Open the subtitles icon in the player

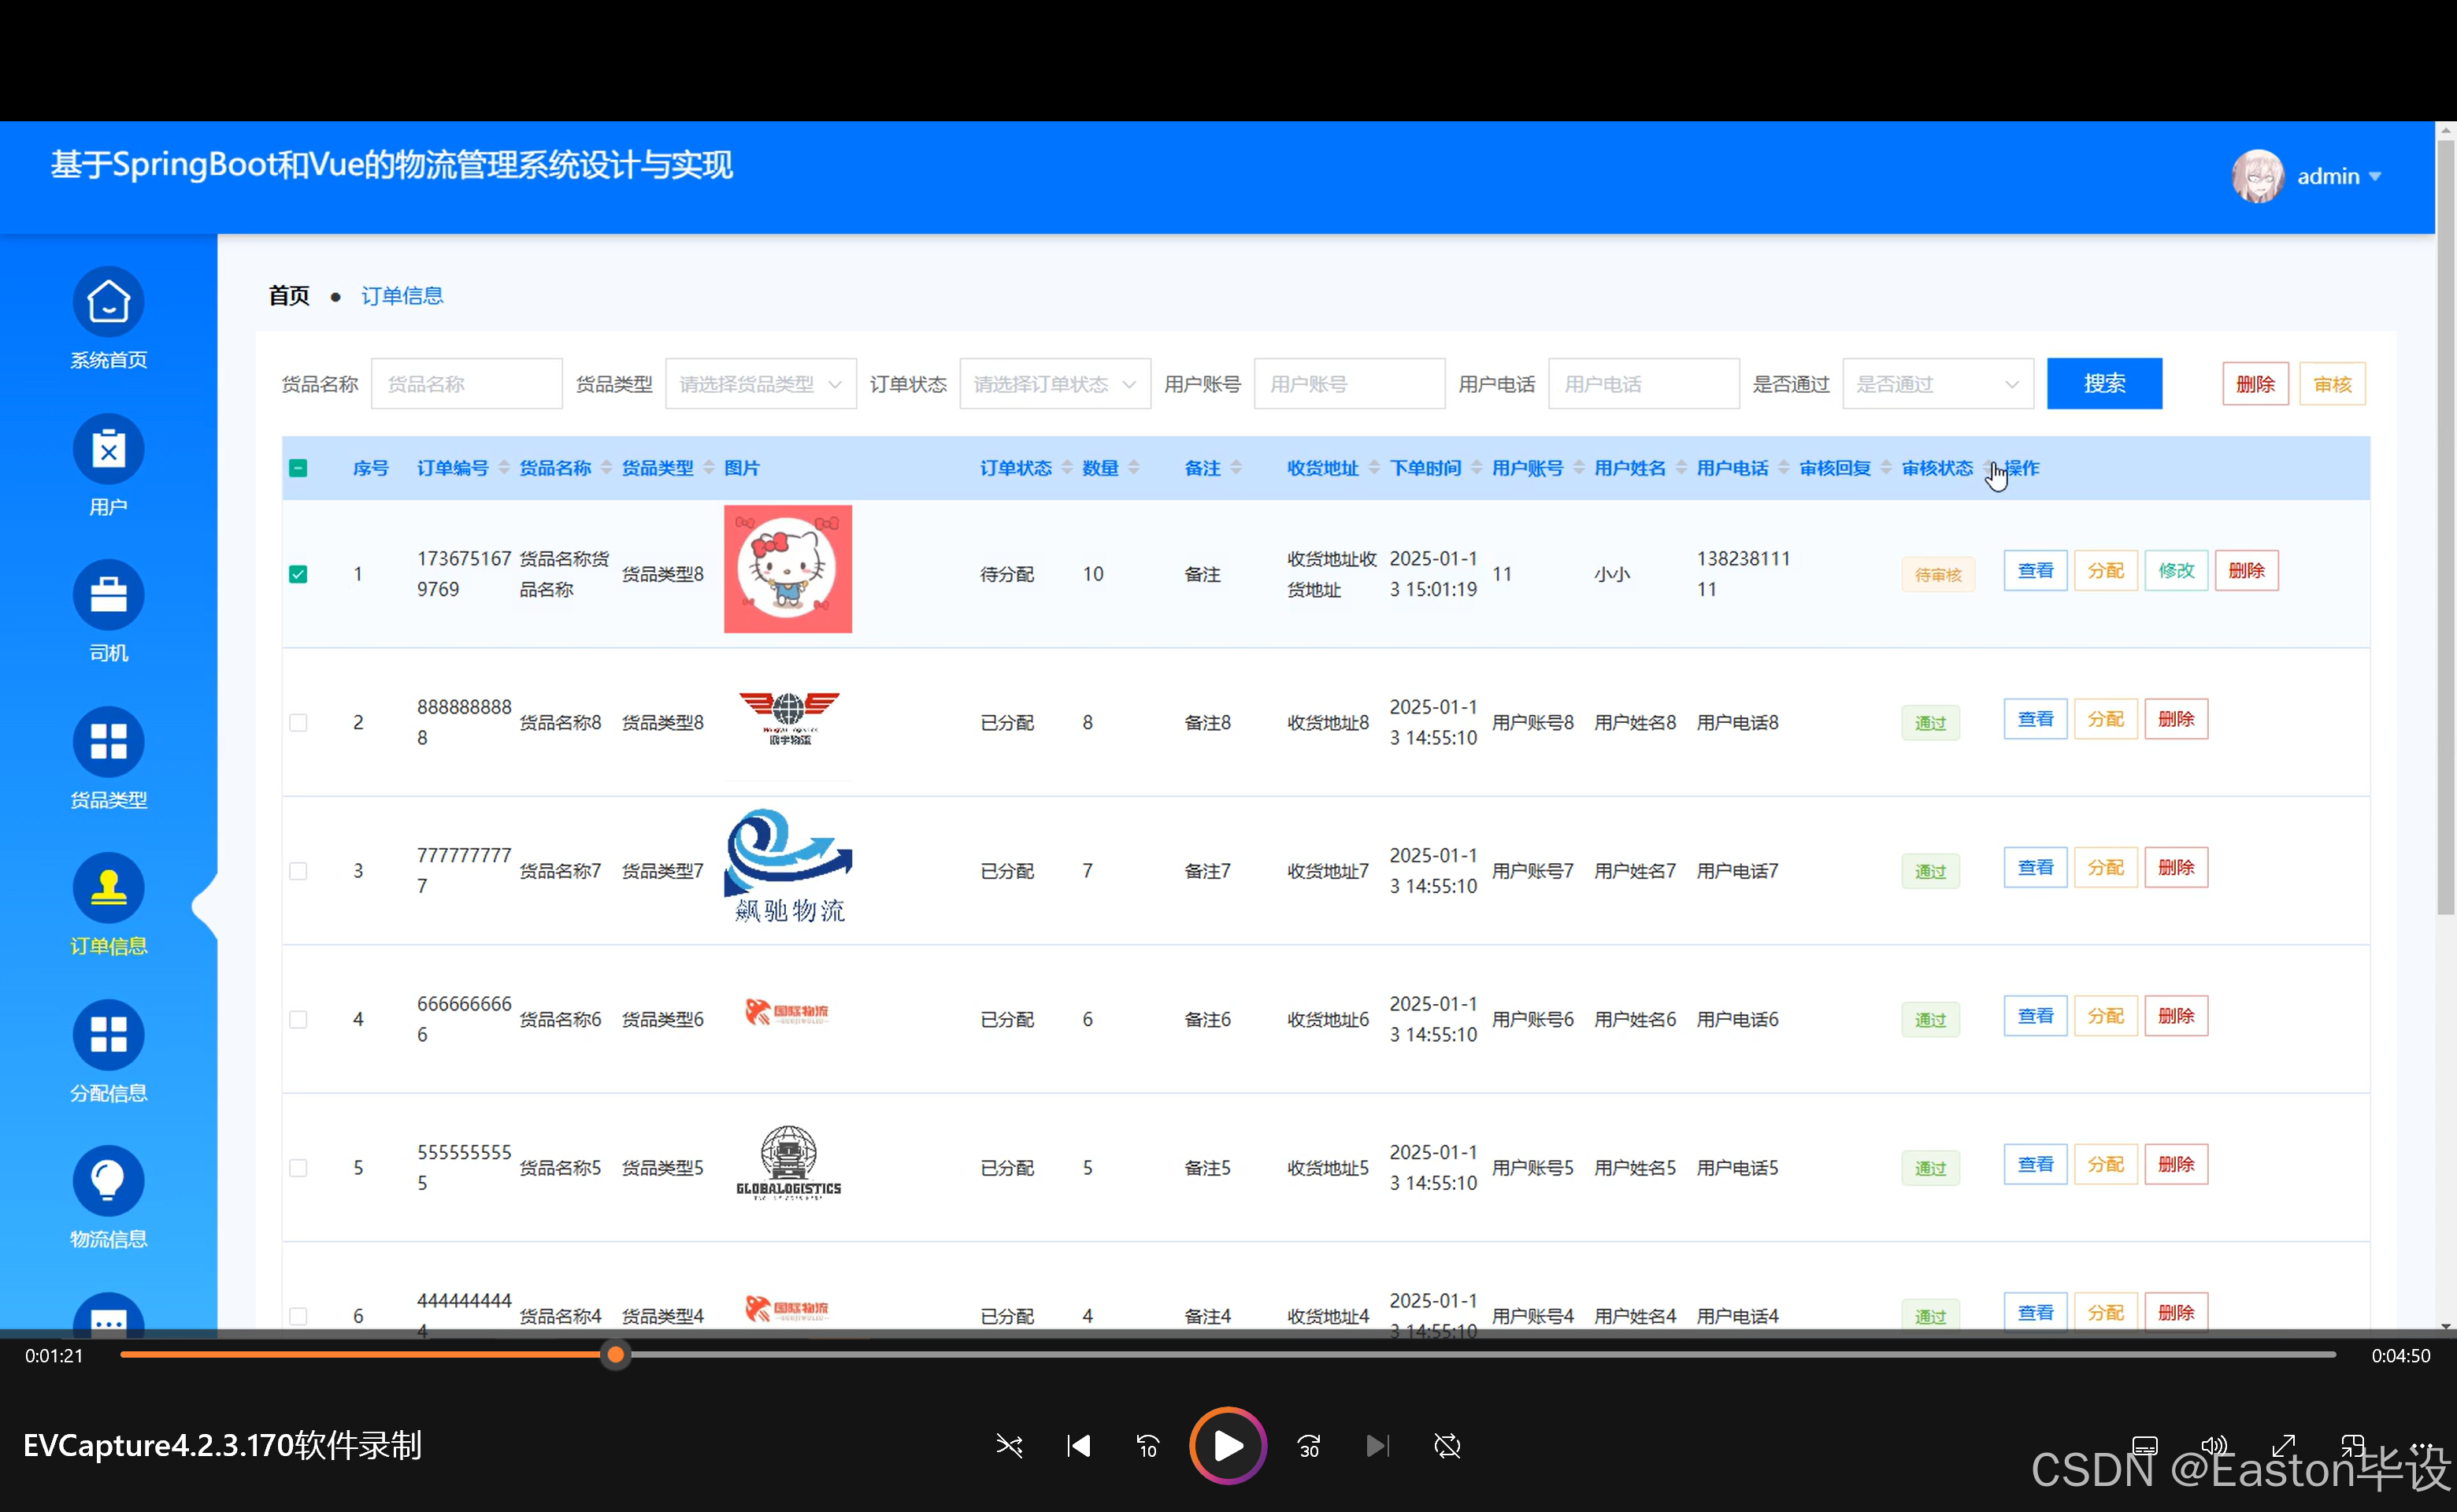[2145, 1446]
